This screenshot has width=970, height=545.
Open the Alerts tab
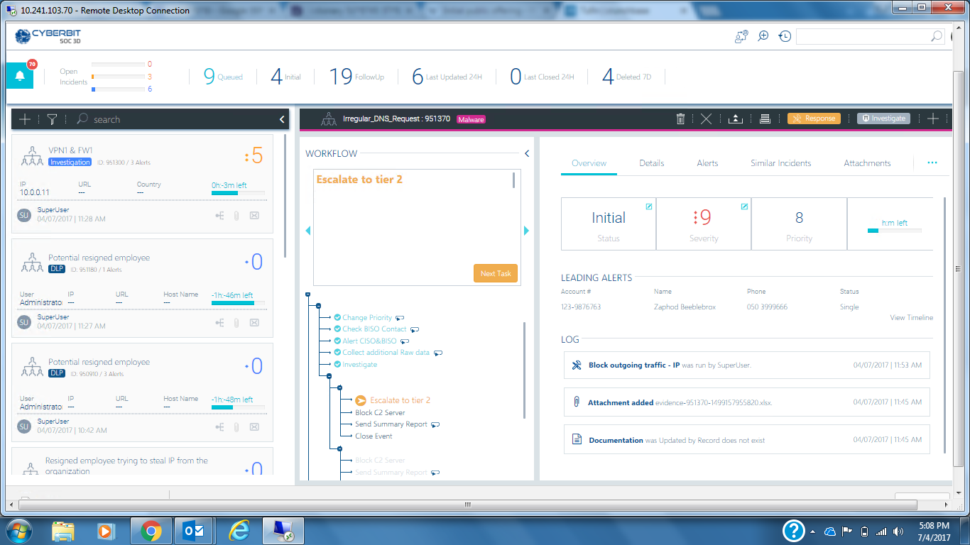point(707,163)
